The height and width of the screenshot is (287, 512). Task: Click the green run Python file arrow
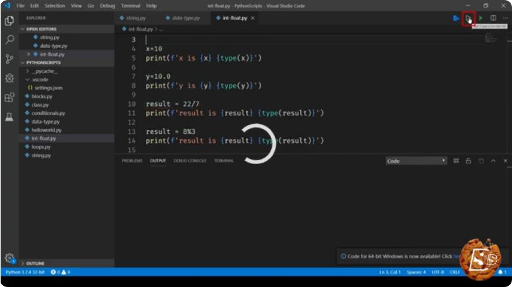pyautogui.click(x=481, y=18)
